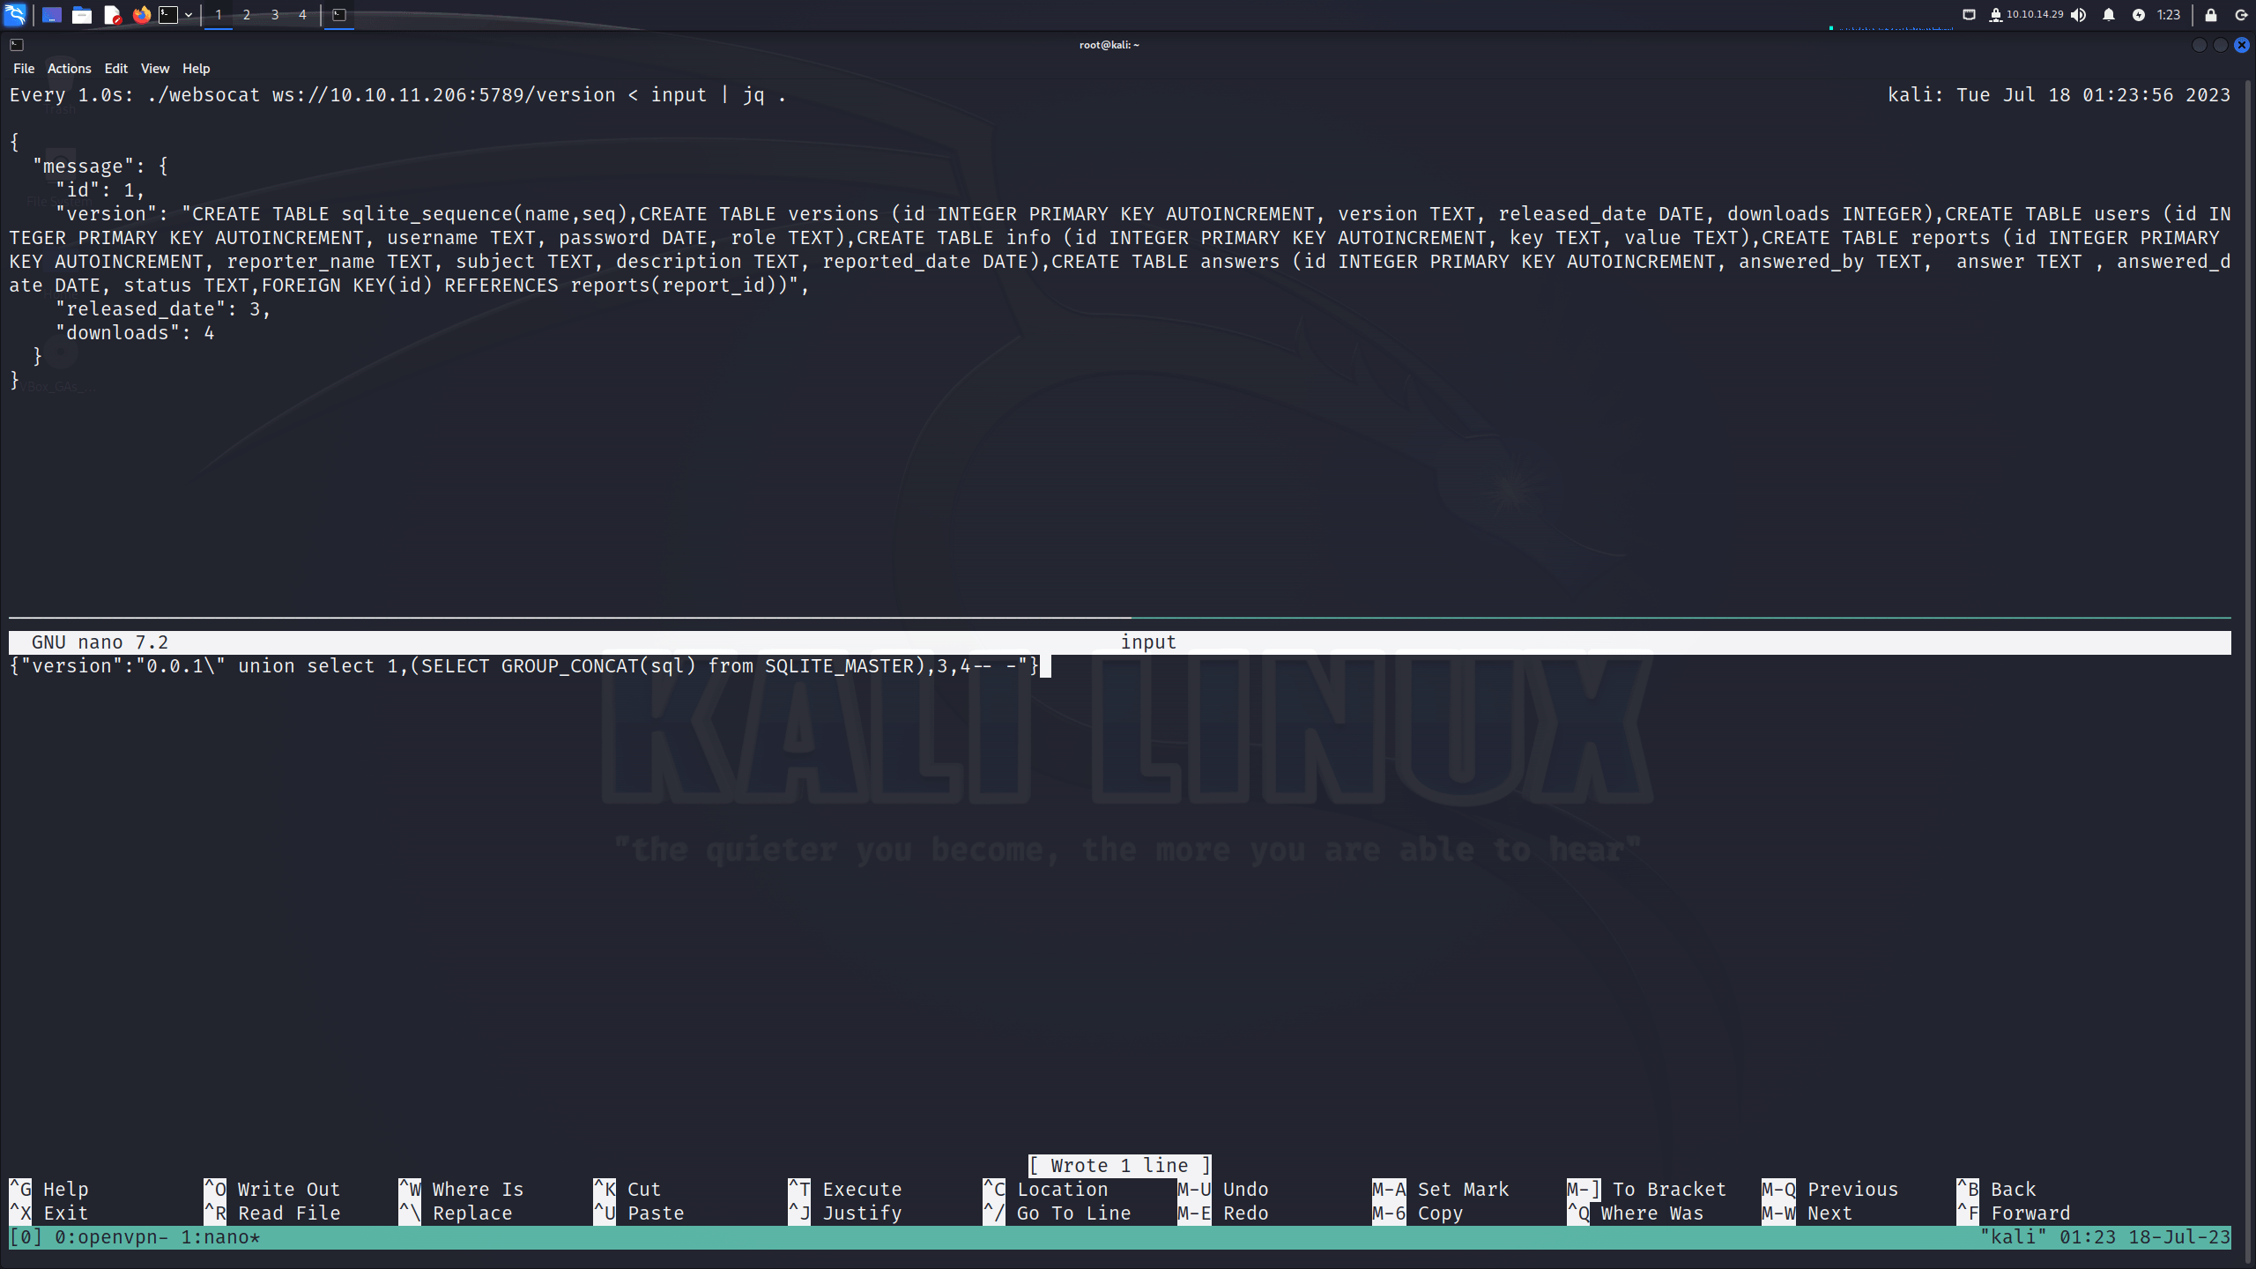The image size is (2256, 1269).
Task: Launch Firefox from the top panel
Action: coord(141,14)
